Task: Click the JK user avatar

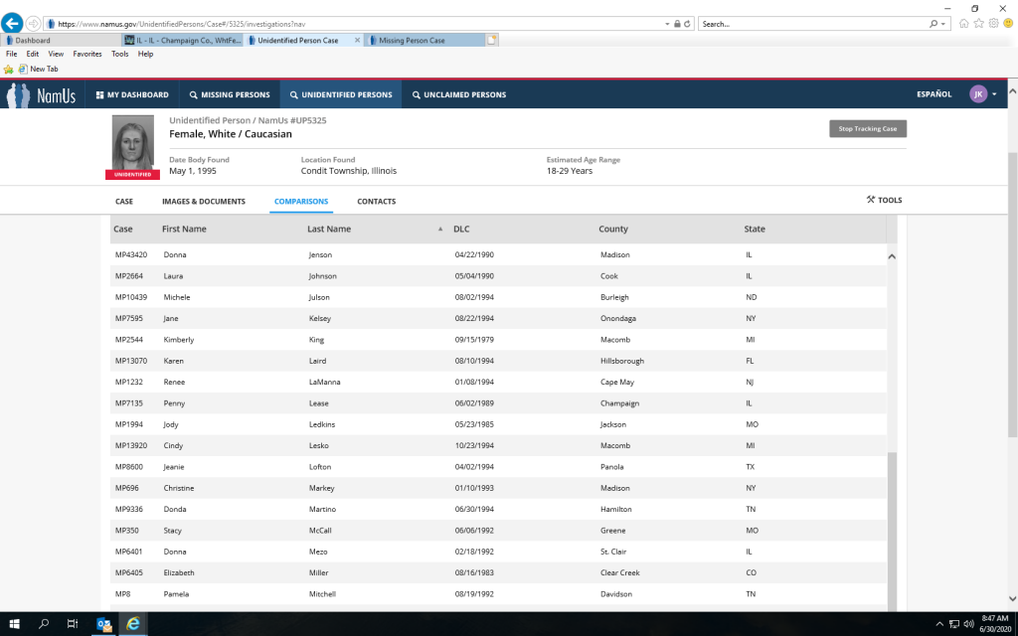Action: (978, 94)
